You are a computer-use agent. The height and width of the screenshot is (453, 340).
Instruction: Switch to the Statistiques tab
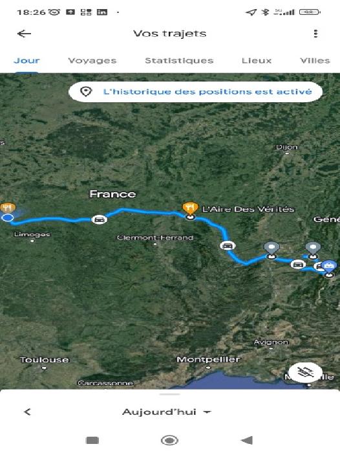[179, 60]
